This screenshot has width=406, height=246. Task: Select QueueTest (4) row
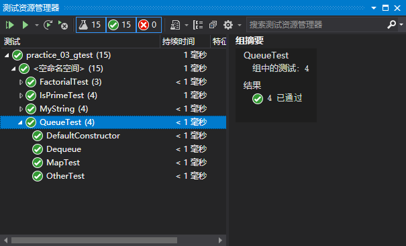pyautogui.click(x=113, y=122)
